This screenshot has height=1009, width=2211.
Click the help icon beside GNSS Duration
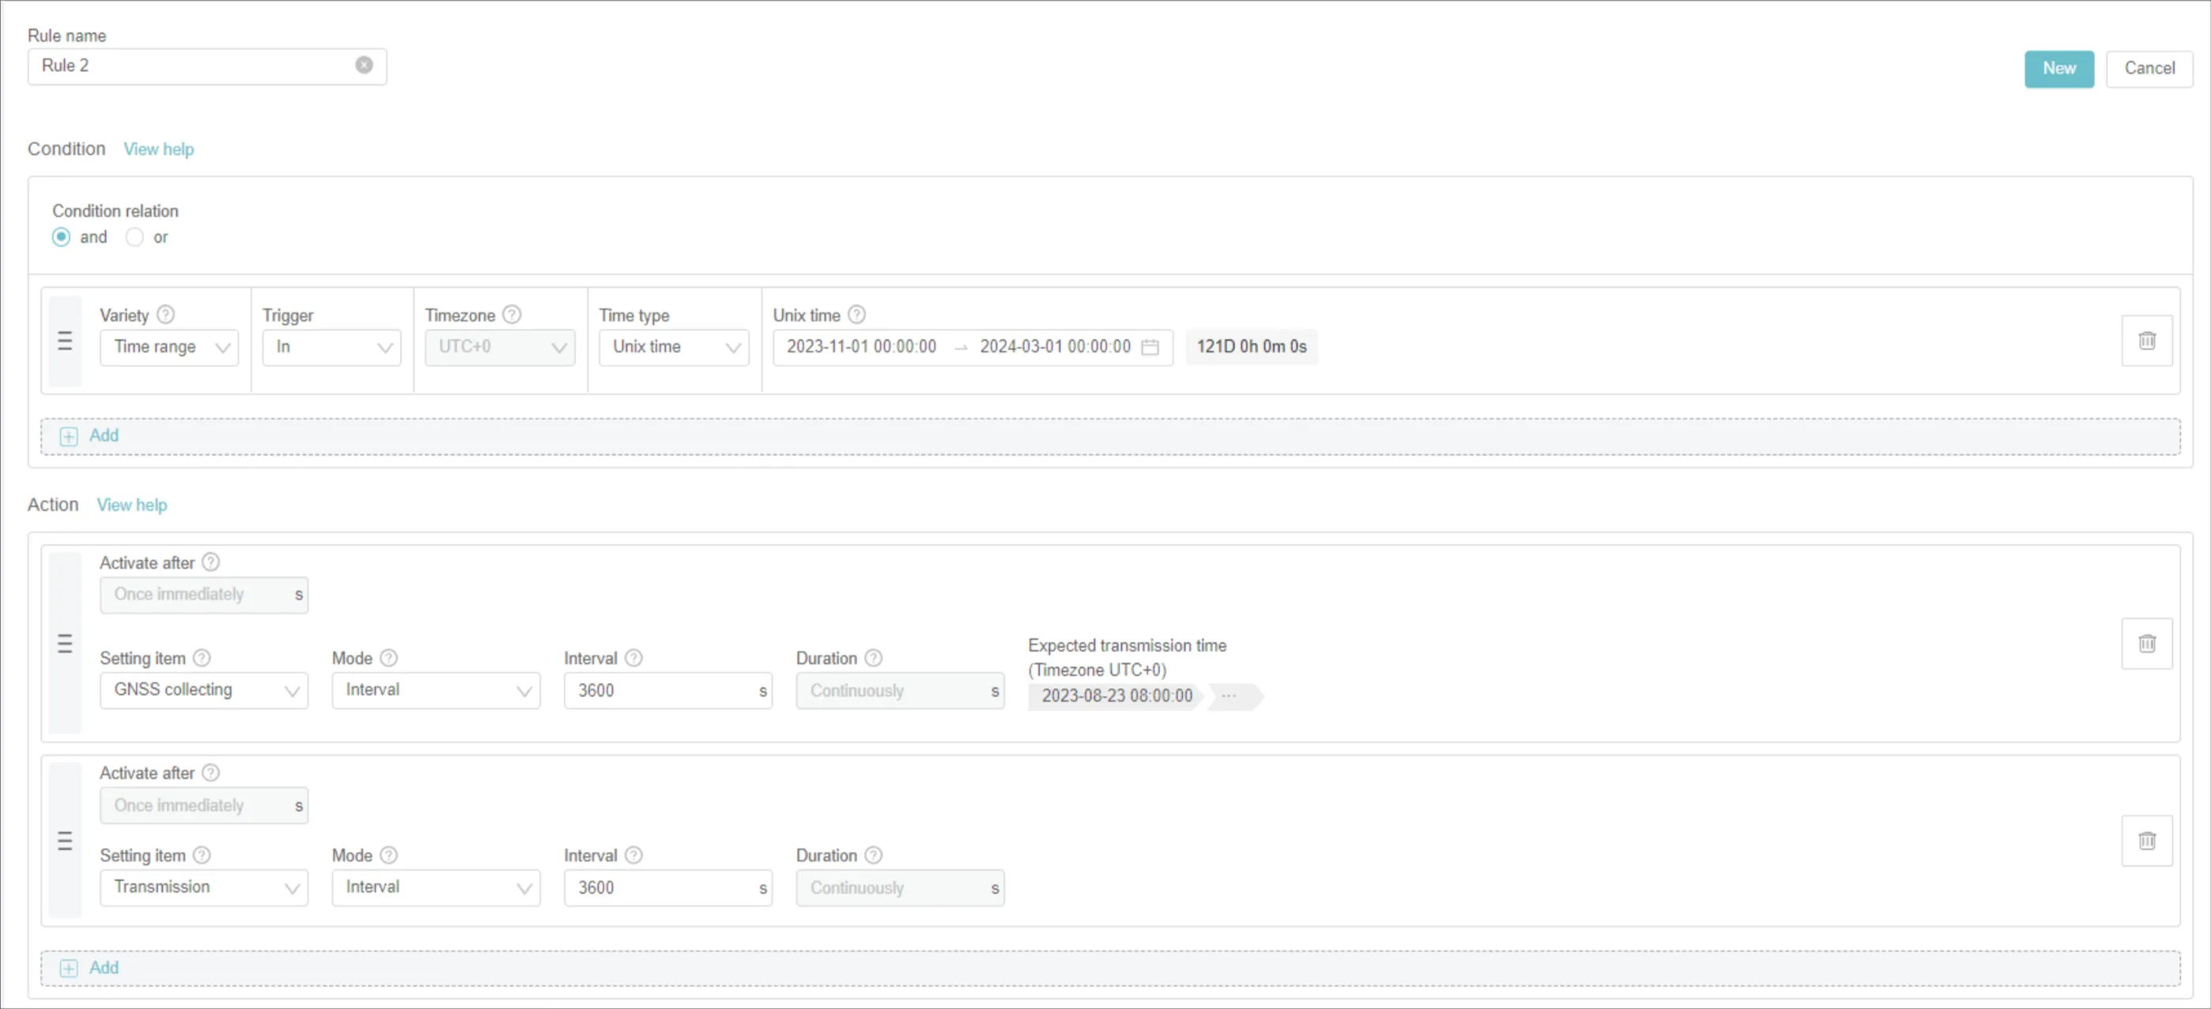click(x=873, y=658)
